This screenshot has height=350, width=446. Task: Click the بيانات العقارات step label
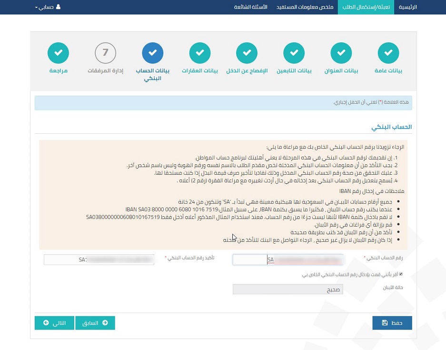pos(199,70)
